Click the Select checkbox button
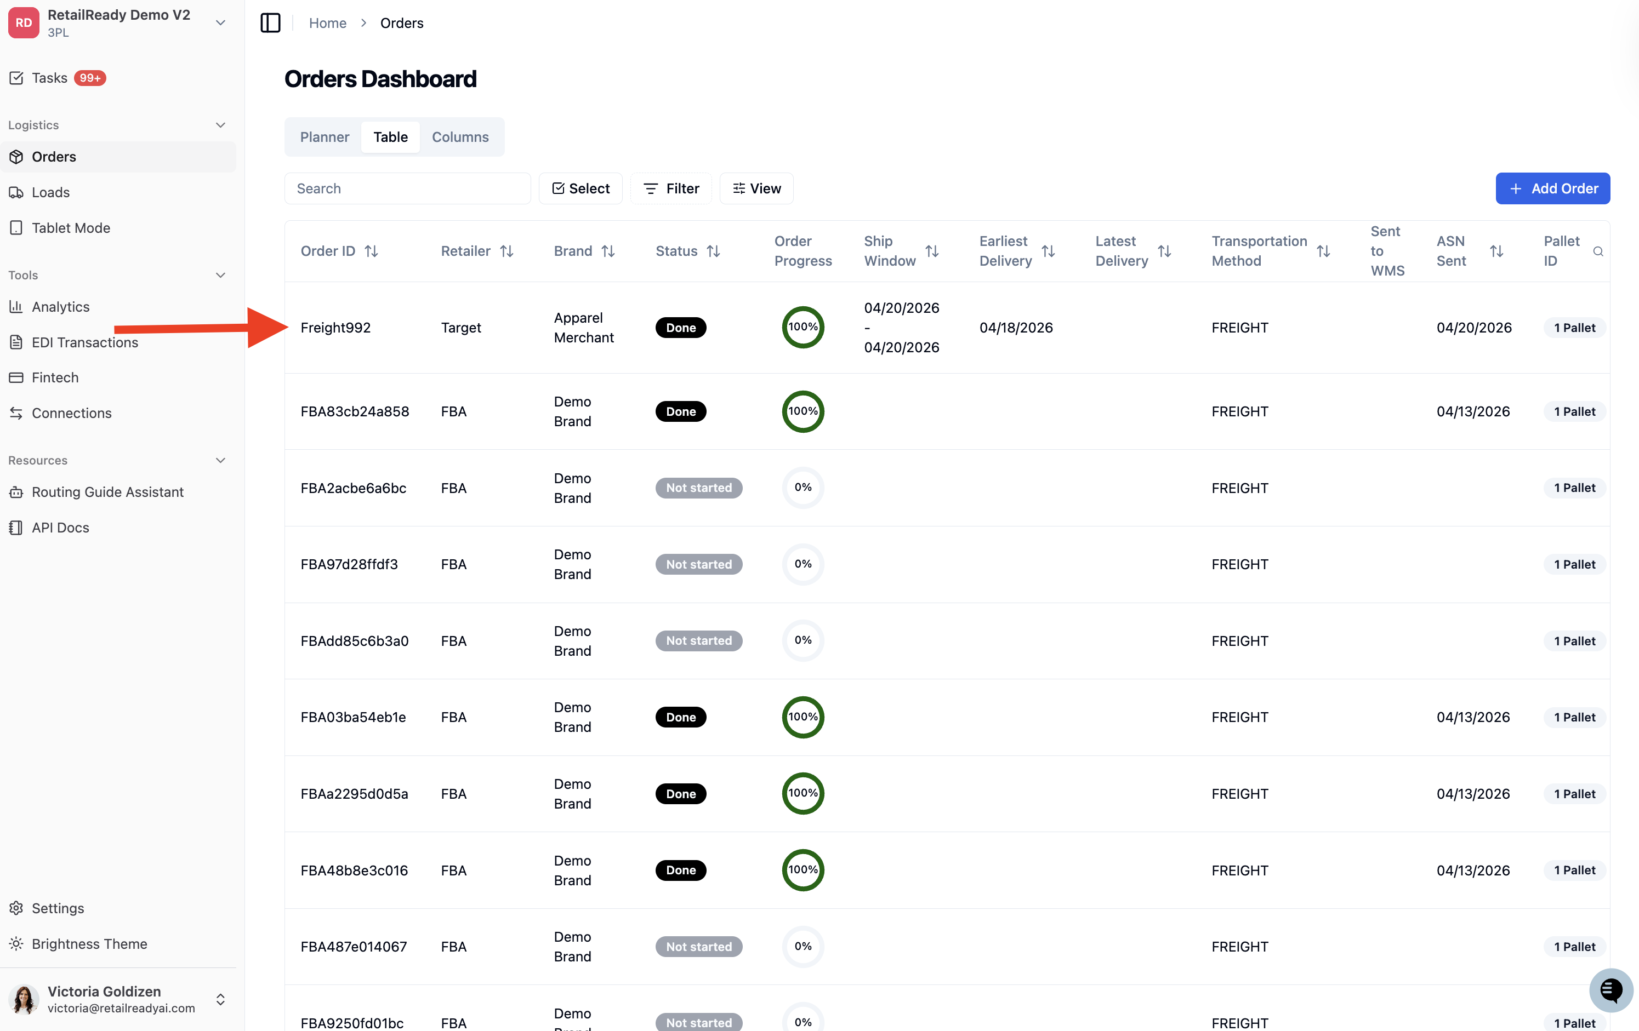This screenshot has height=1031, width=1639. [580, 188]
